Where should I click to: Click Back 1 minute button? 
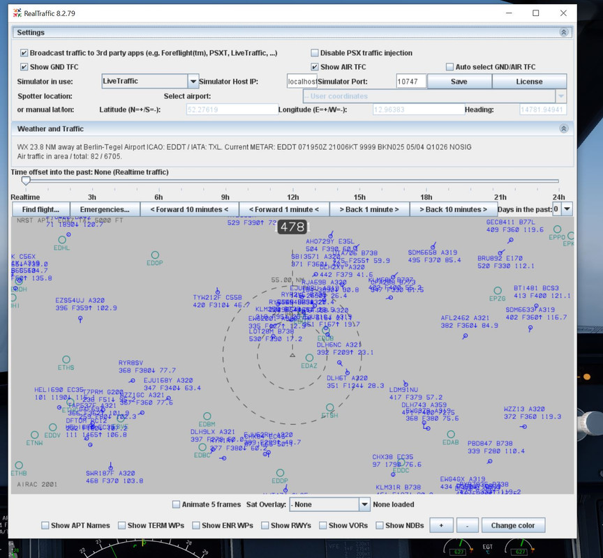(369, 209)
